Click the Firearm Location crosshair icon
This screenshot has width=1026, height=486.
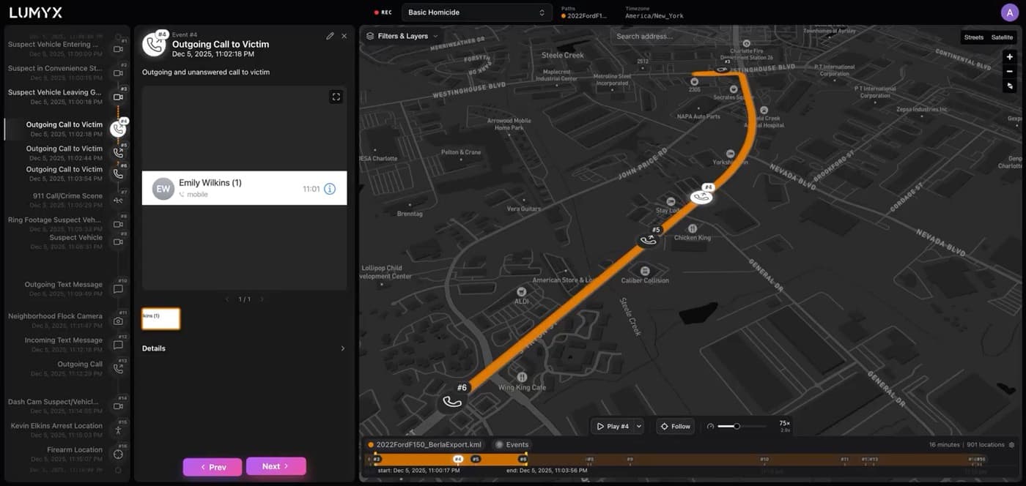pos(118,455)
